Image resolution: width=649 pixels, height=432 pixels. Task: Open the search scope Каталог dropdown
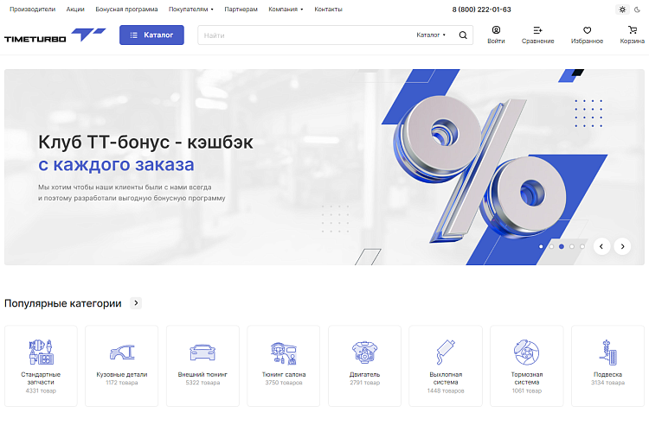[x=431, y=35]
